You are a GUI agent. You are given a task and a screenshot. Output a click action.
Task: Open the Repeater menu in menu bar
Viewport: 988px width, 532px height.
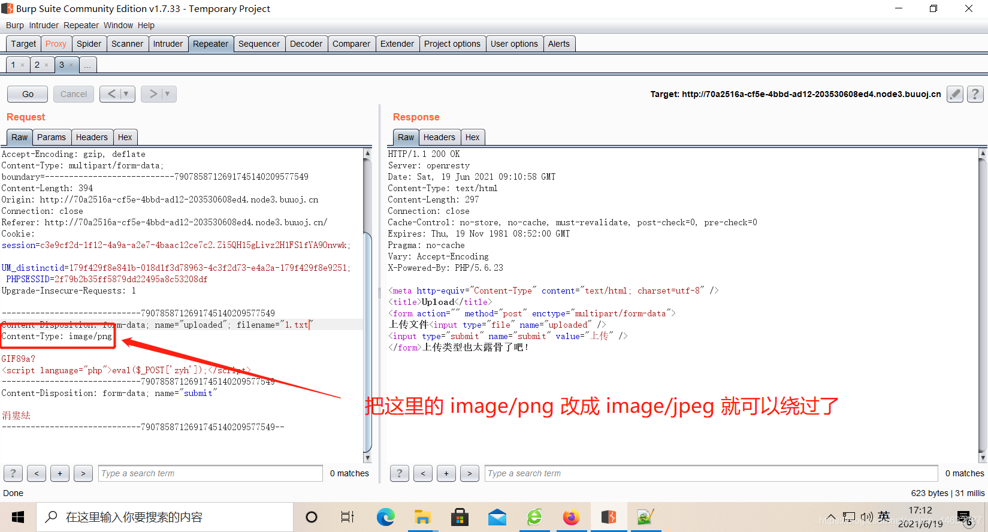pos(81,25)
